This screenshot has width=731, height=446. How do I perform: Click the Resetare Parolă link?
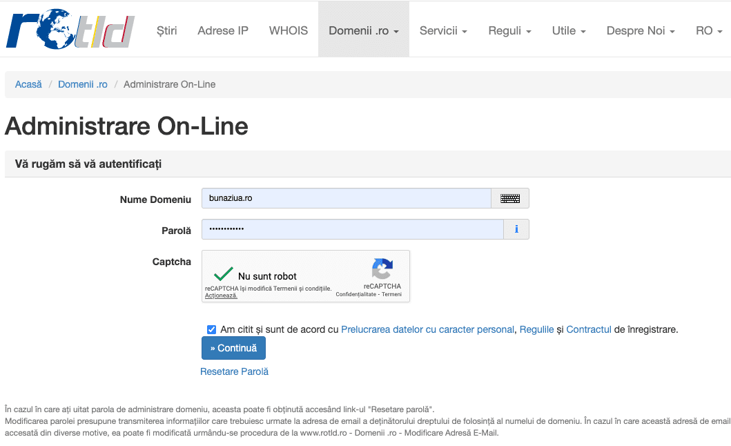click(234, 371)
